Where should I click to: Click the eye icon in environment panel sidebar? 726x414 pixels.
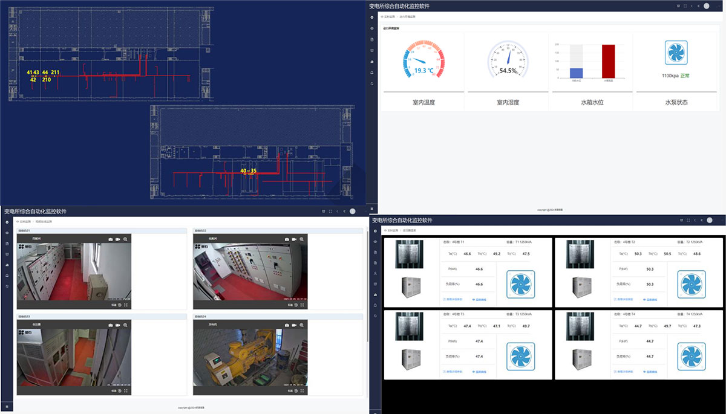(372, 28)
